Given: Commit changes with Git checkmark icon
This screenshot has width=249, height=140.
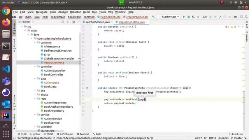Looking at the screenshot, I should (x=215, y=17).
